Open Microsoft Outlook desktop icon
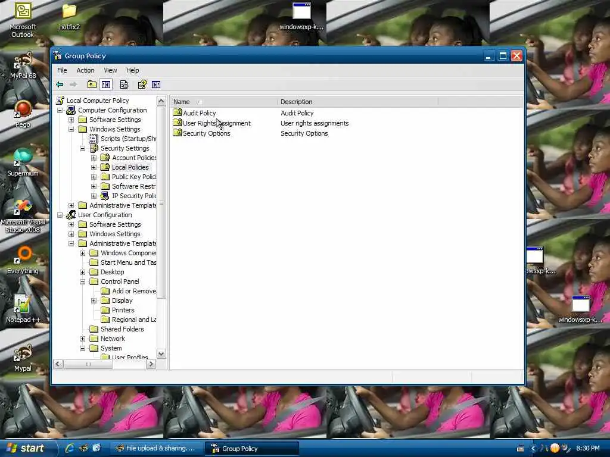The height and width of the screenshot is (457, 610). pos(23,20)
